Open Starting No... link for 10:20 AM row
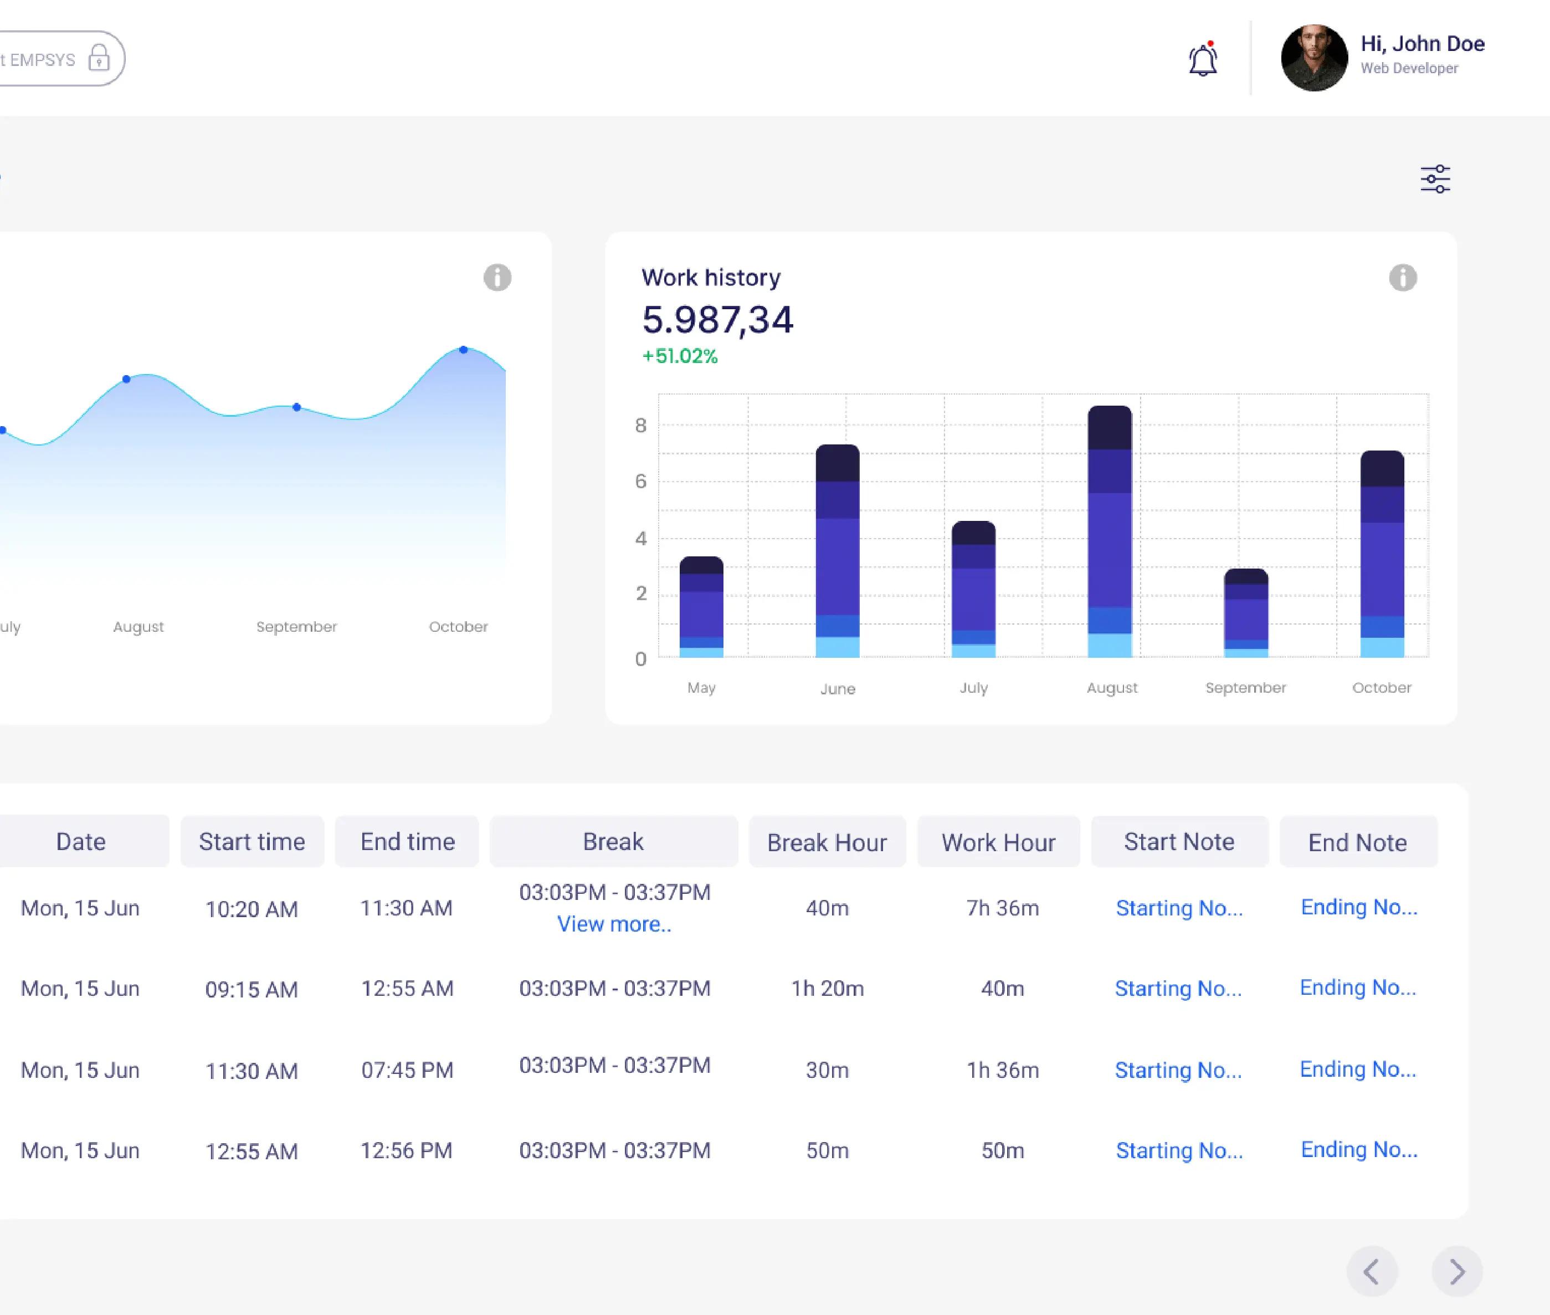The width and height of the screenshot is (1550, 1315). click(1179, 908)
